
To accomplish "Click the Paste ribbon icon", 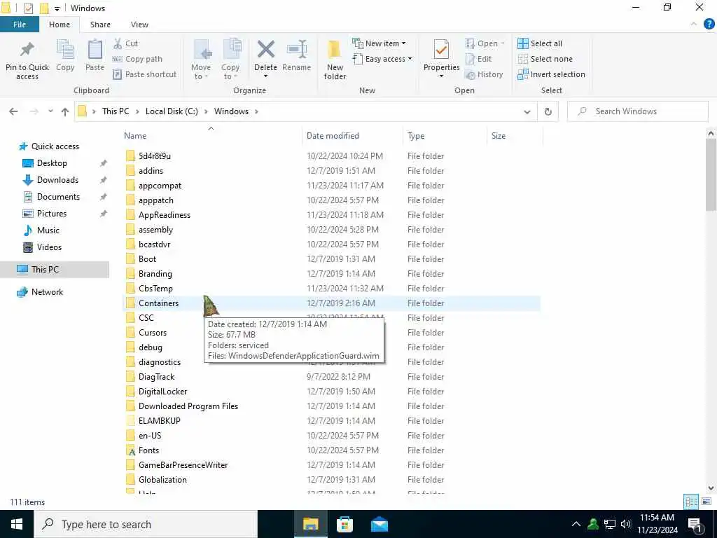I will point(95,50).
